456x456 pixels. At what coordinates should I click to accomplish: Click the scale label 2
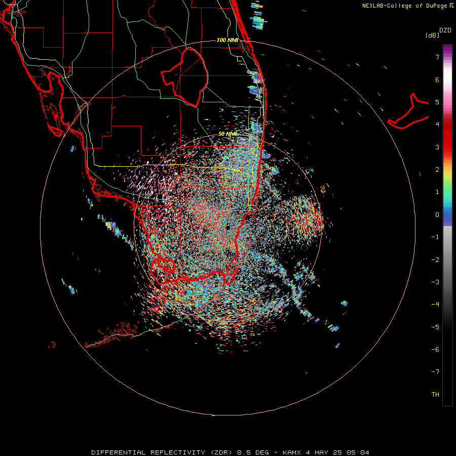pos(437,170)
